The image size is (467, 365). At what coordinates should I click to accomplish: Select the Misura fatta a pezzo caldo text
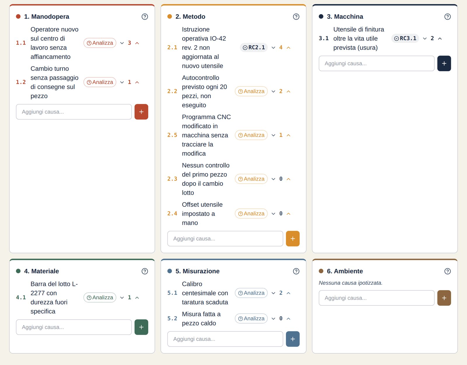pos(201,319)
